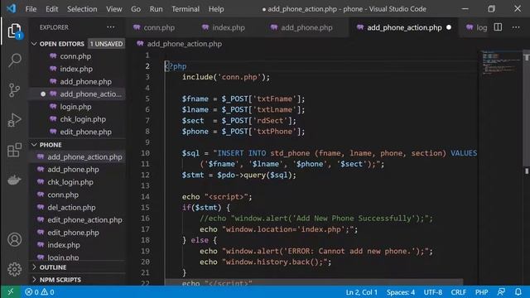
Task: Open the Run and Debug view icon
Action: pos(14,120)
